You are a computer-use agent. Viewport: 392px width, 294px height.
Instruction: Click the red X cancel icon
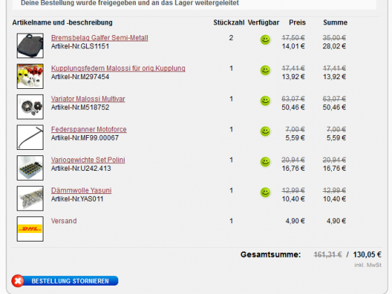[17, 281]
